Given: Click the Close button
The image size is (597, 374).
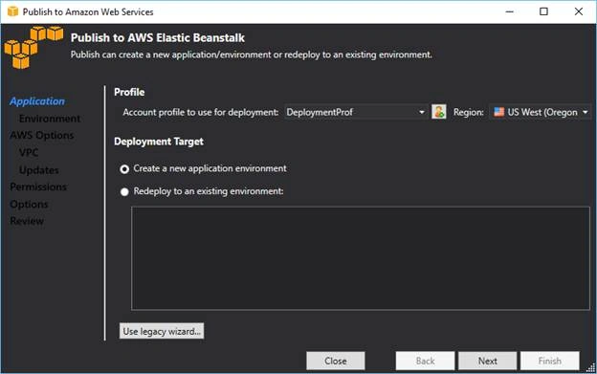Looking at the screenshot, I should 336,361.
